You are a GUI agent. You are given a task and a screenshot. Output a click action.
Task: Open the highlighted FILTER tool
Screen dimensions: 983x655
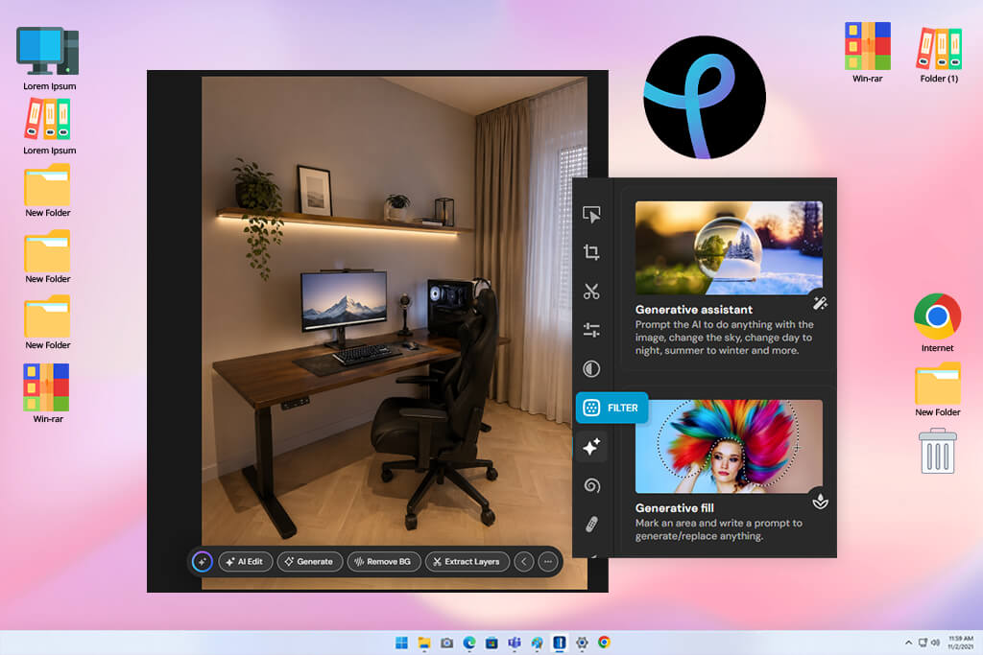(x=611, y=408)
